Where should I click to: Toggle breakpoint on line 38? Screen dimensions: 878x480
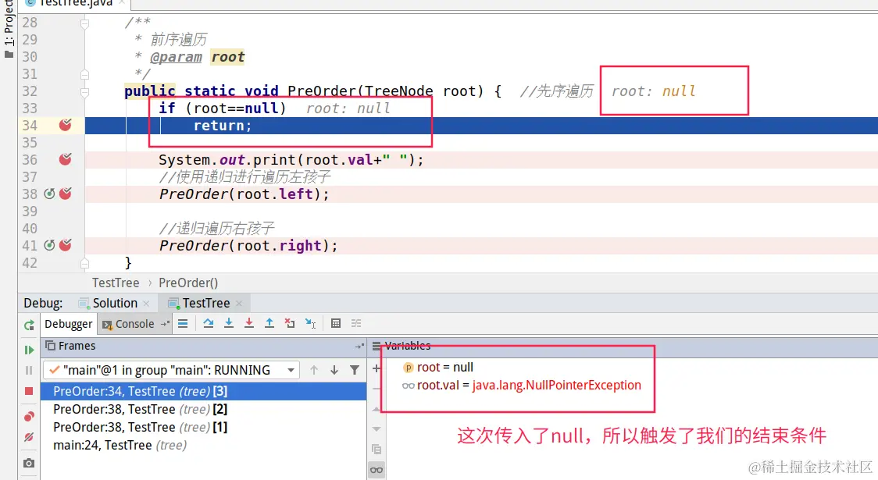65,194
